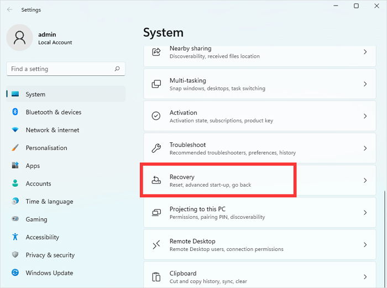Expand the Multi-tasking row chevron

(x=365, y=84)
